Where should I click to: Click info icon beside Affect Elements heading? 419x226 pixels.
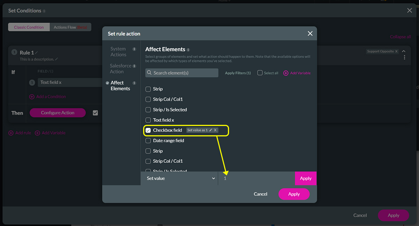(x=188, y=50)
